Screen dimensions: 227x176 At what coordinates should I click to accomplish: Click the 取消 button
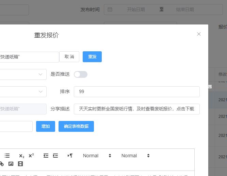pos(69,57)
